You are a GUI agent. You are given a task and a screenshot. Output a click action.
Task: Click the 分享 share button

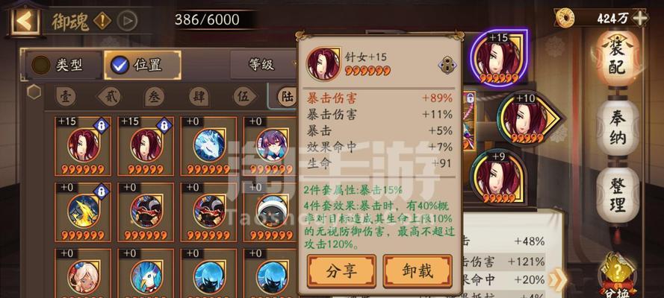(341, 271)
